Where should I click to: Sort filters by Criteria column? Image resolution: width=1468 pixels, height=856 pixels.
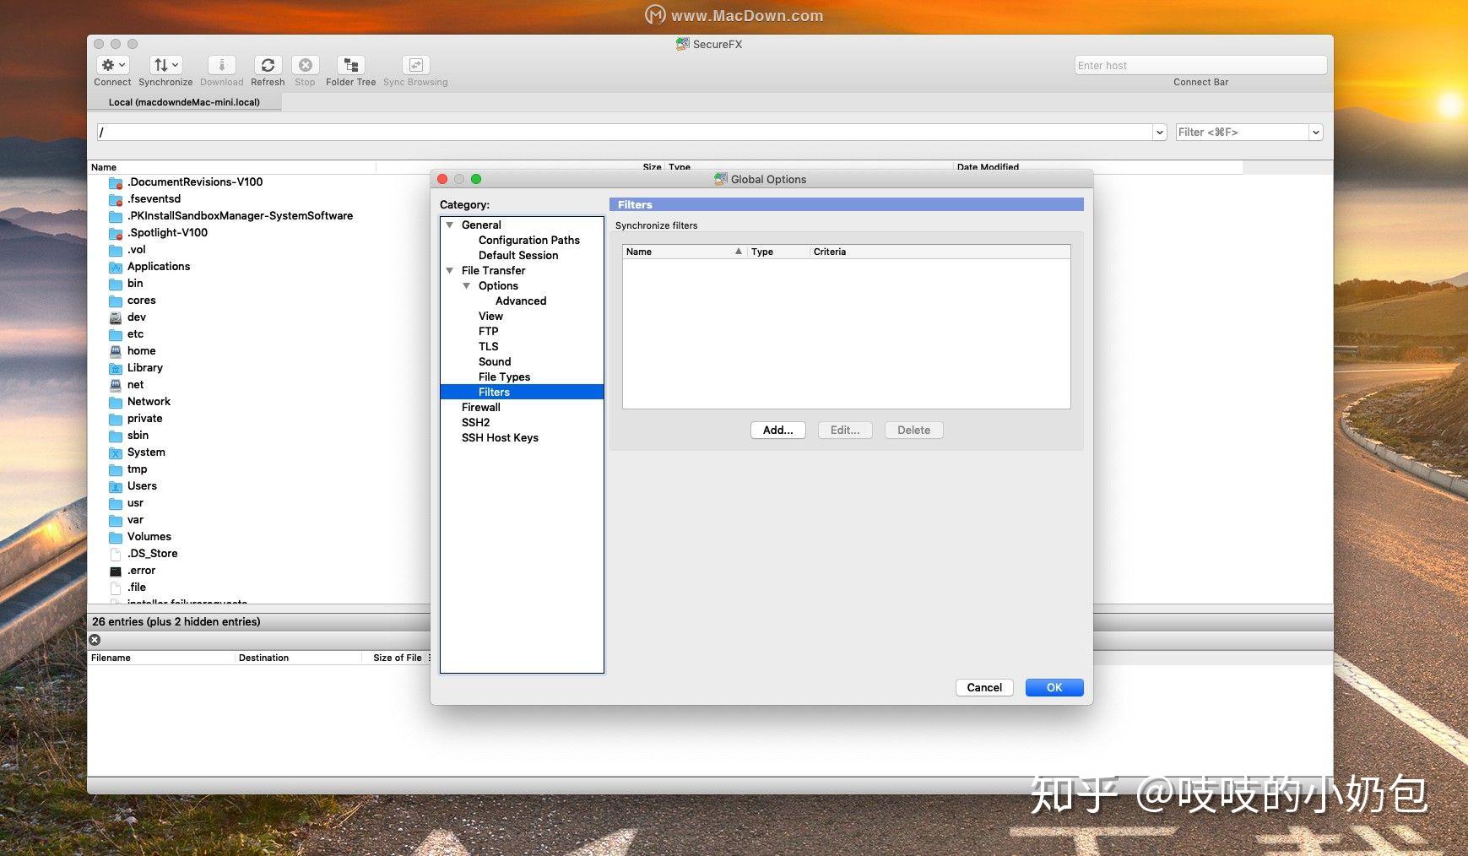(940, 252)
